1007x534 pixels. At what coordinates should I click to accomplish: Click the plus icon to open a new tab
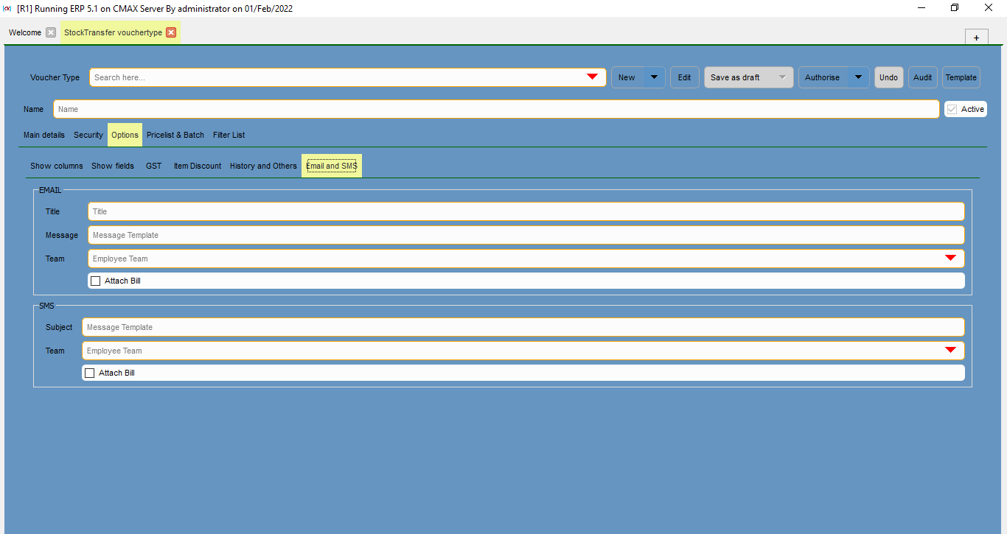976,36
